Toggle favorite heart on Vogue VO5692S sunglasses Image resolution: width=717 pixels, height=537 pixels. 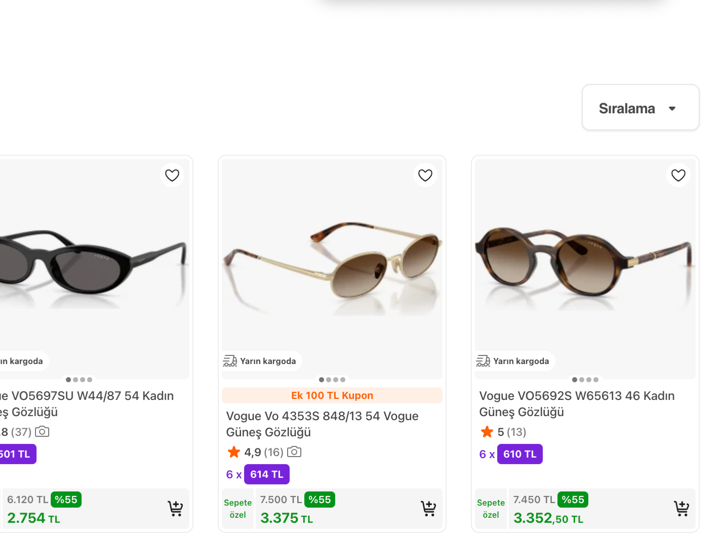tap(679, 175)
